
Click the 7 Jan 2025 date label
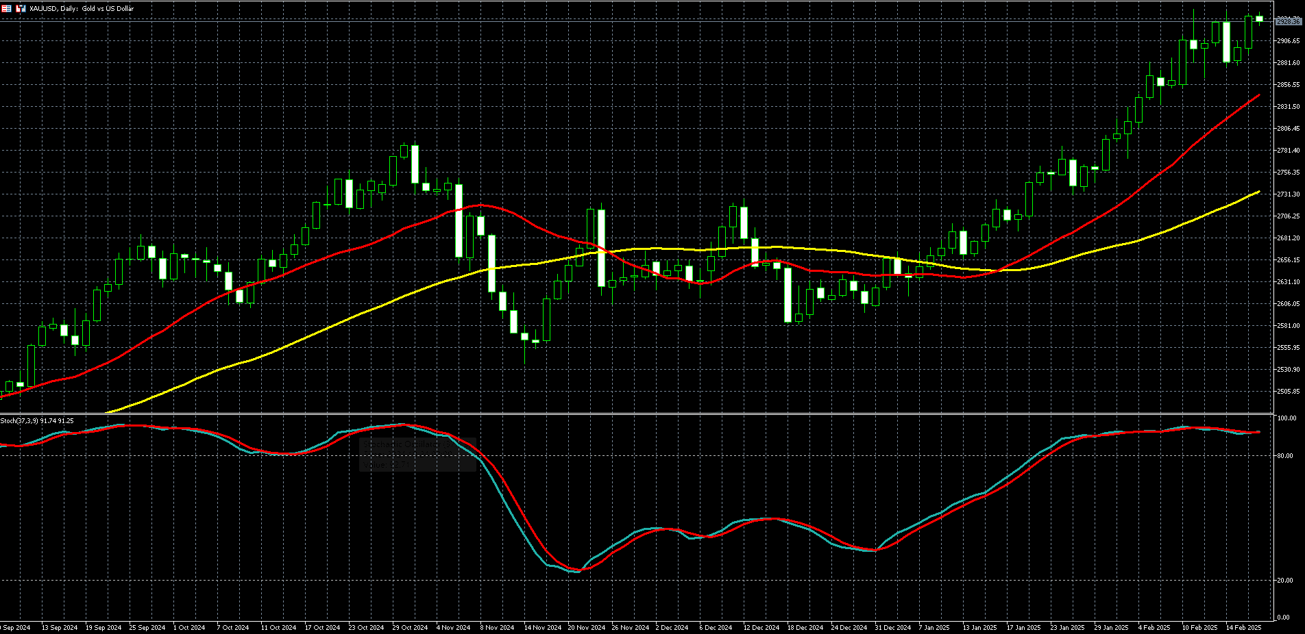tap(934, 627)
